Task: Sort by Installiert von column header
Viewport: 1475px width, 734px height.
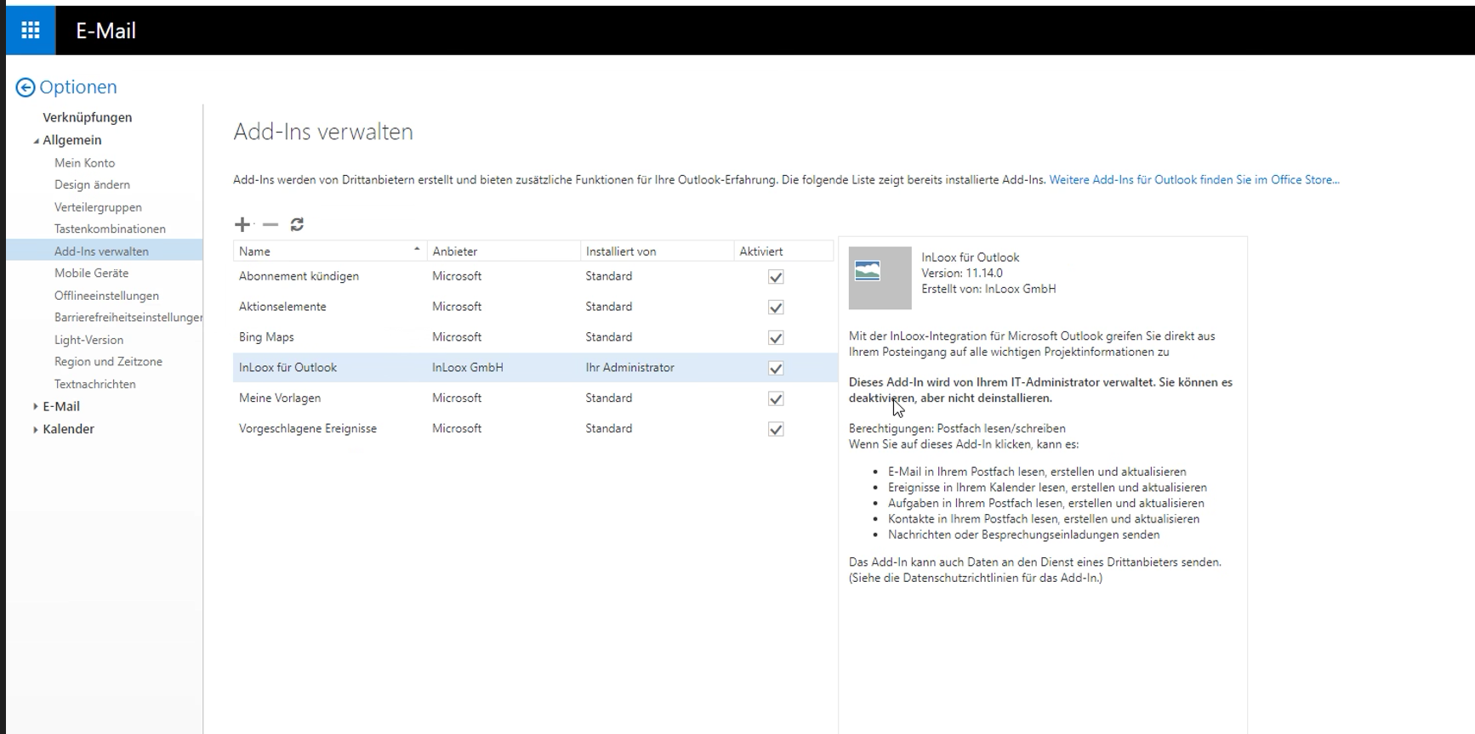Action: [x=658, y=251]
